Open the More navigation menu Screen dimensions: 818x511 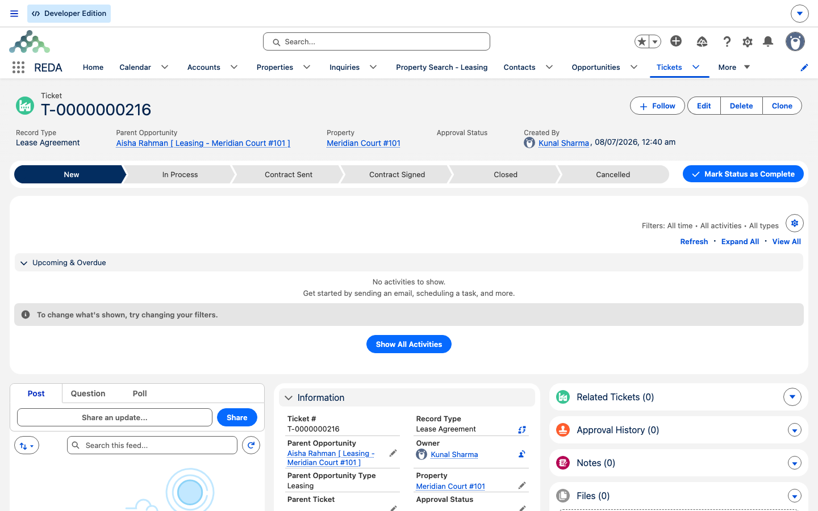click(734, 67)
